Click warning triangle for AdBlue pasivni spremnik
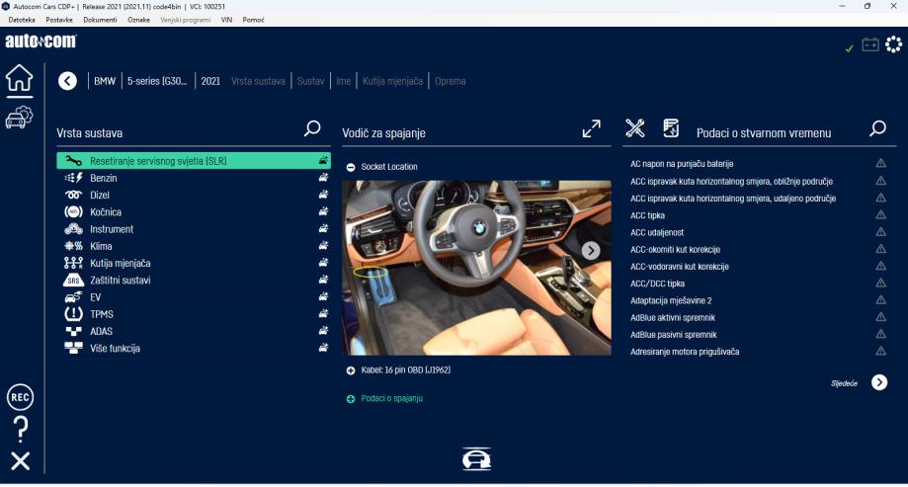This screenshot has width=908, height=487. 880,334
